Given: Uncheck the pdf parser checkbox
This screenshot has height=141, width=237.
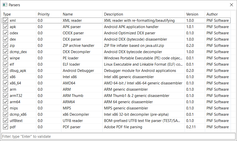Looking at the screenshot, I should 5,127.
